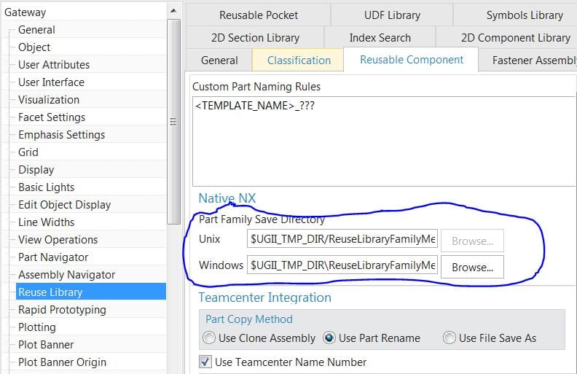Select Plot Banner tree item
Screen dimensions: 577x374
pyautogui.click(x=46, y=345)
